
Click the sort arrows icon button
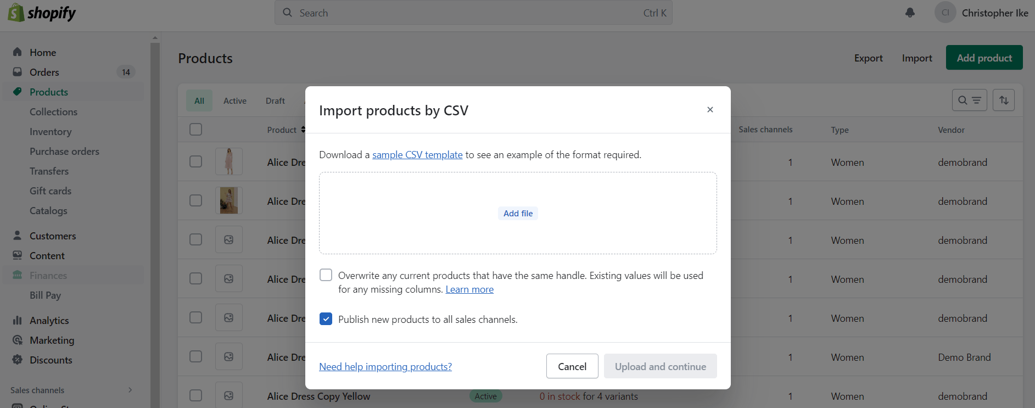tap(1003, 100)
